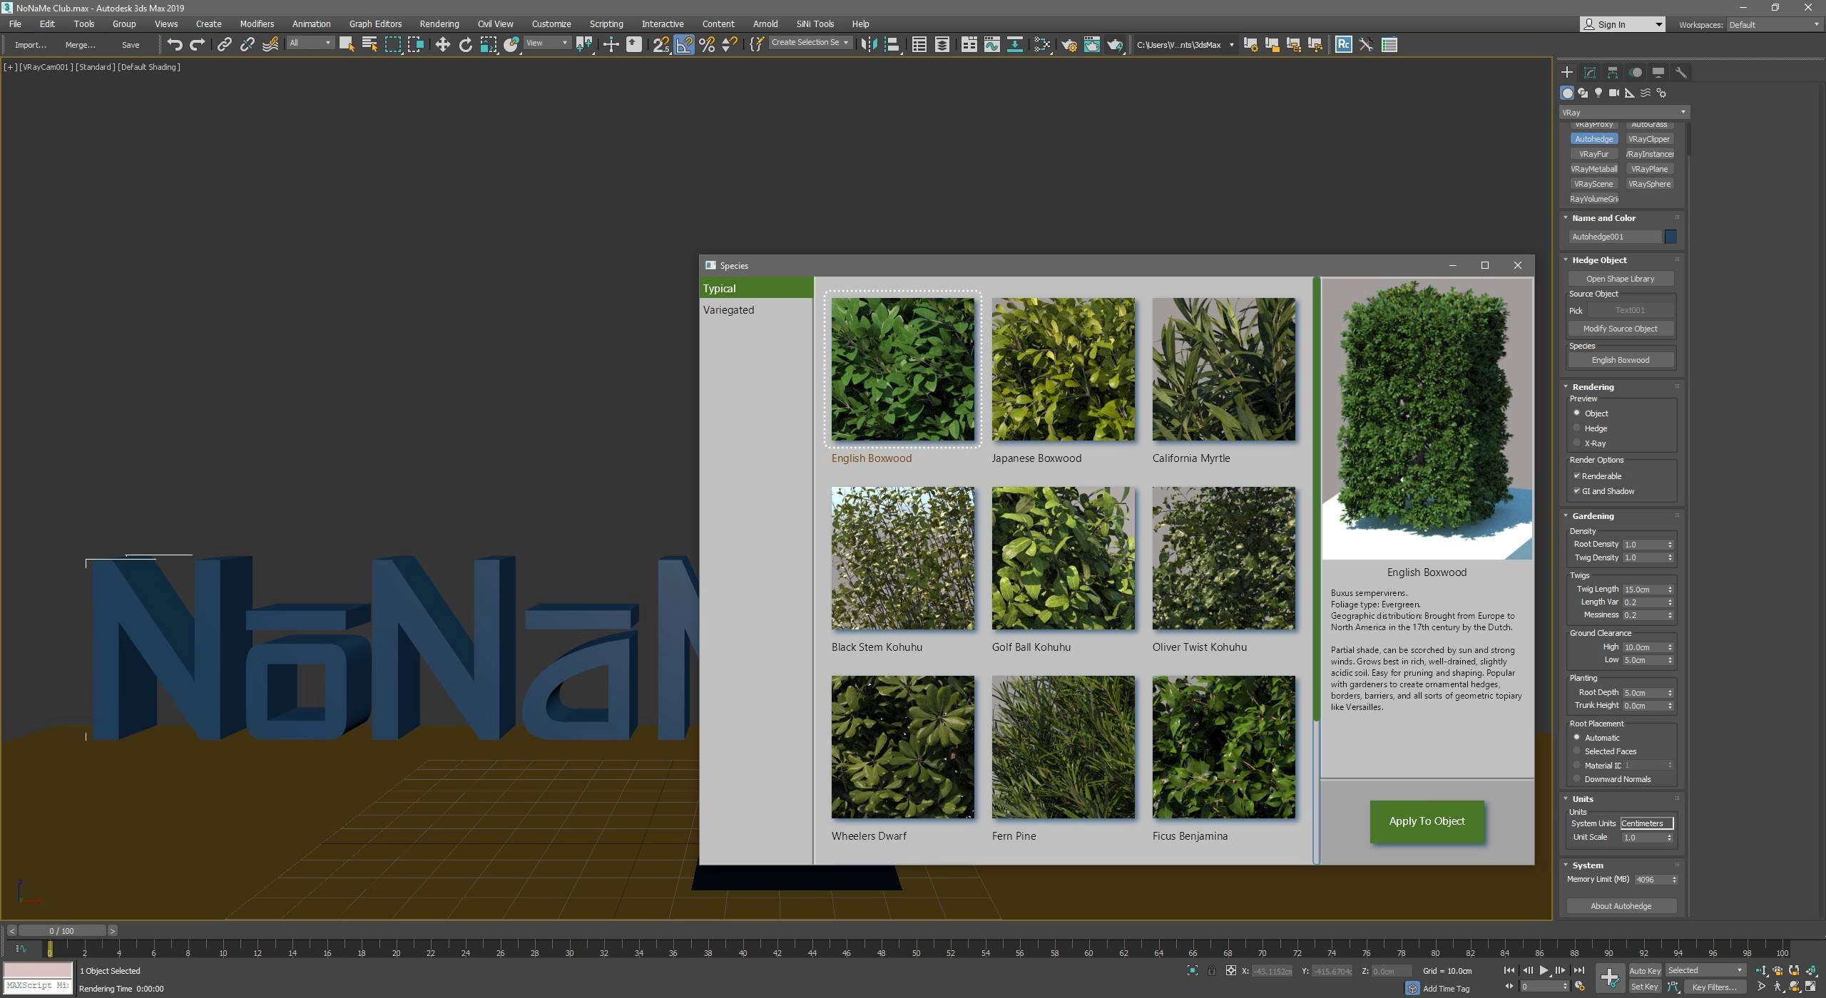Viewport: 1826px width, 998px height.
Task: Click the Sign In button
Action: tap(1622, 24)
